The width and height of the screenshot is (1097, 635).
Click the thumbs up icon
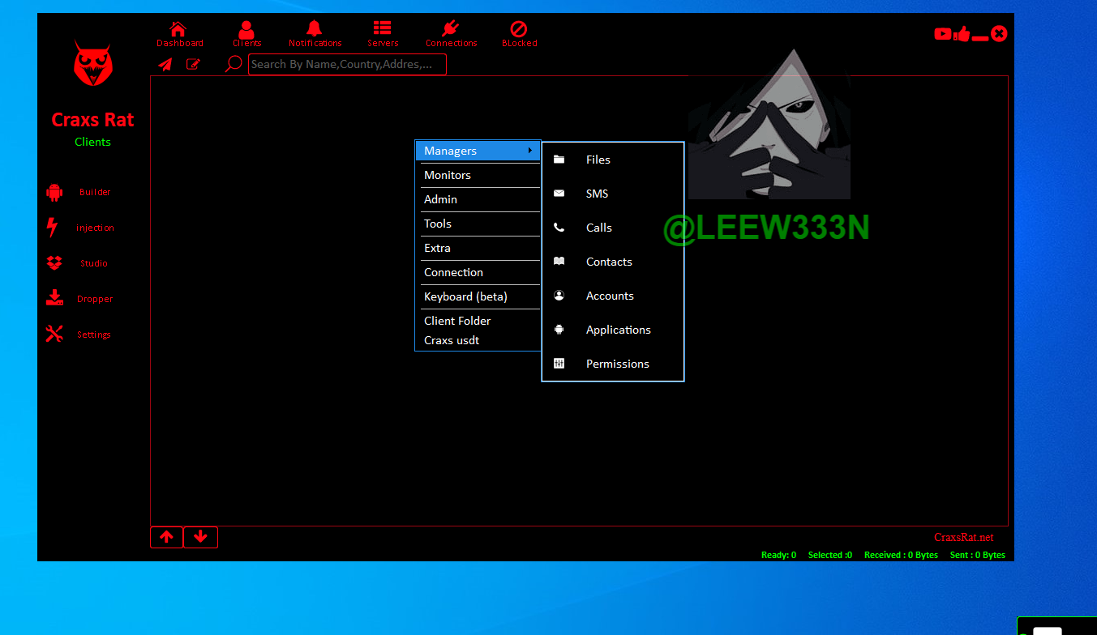(x=962, y=34)
